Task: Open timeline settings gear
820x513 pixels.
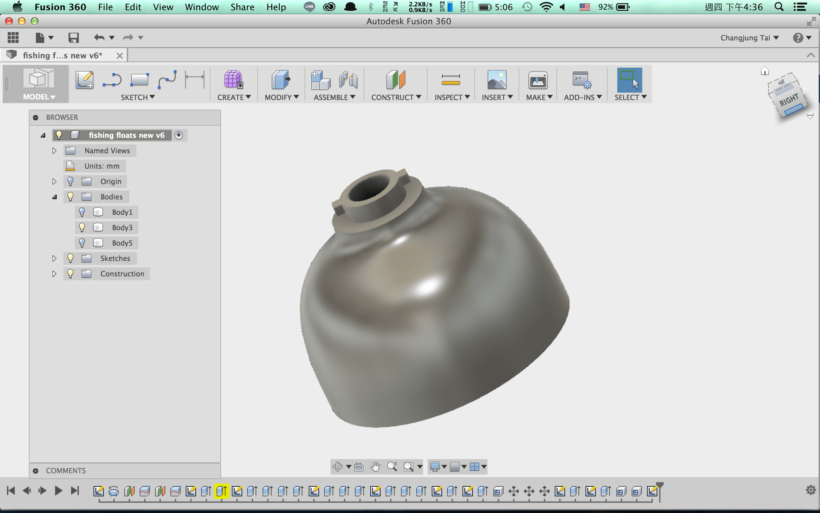Action: 811,490
